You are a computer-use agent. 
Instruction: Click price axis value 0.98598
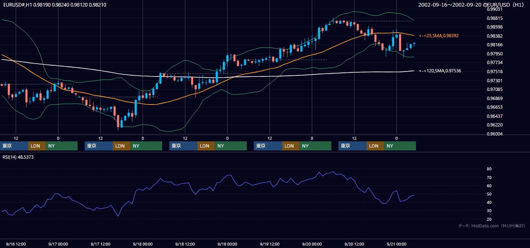coord(495,27)
